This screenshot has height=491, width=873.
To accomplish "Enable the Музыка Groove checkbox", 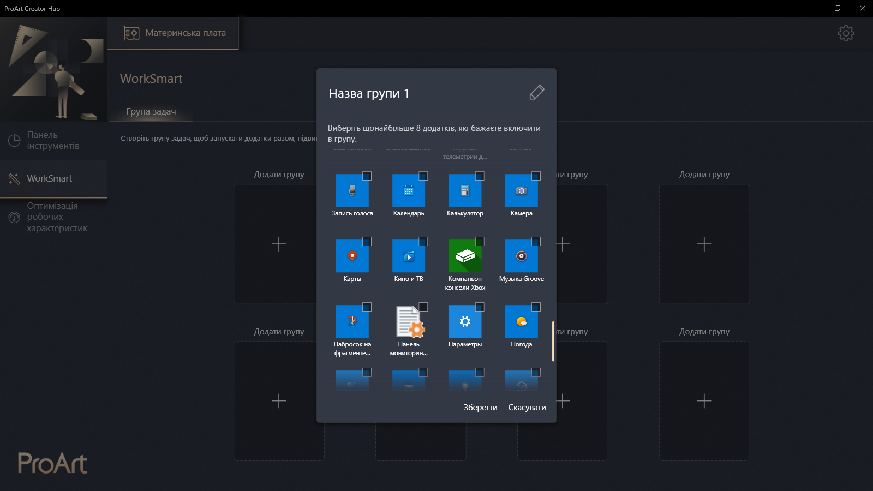I will [x=536, y=241].
